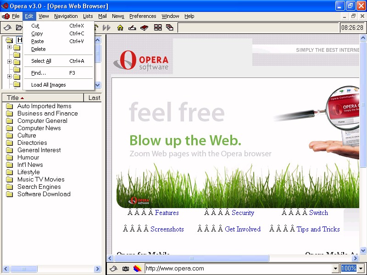Choose Select All from the Edit menu

(59, 61)
